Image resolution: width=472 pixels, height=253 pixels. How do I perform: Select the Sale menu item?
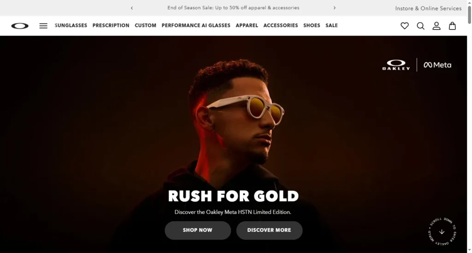pos(331,25)
